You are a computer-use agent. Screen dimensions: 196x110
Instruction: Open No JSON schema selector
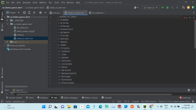coord(149,101)
